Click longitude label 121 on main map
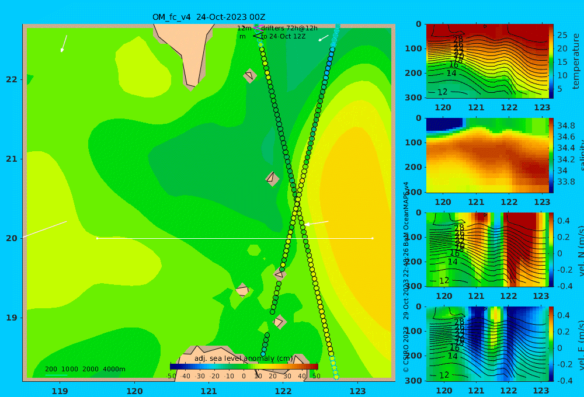584x397 pixels. coord(209,391)
